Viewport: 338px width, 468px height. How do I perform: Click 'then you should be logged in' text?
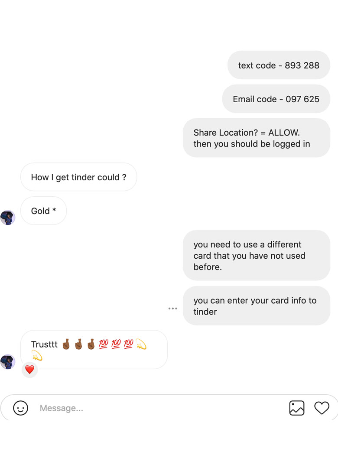252,144
